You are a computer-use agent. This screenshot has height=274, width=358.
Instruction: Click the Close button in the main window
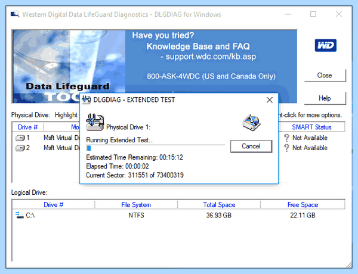tap(325, 76)
